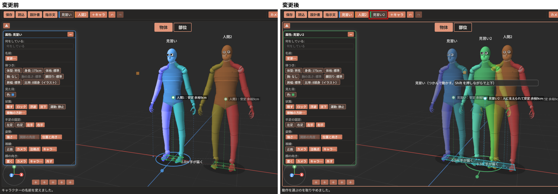Click 位置と向き… in the 見習い panel

pos(51,137)
